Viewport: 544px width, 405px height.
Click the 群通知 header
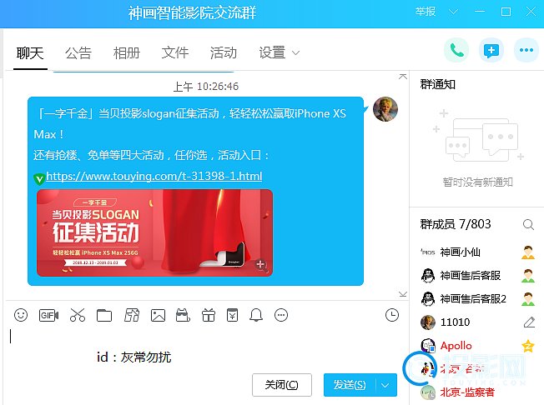click(437, 84)
